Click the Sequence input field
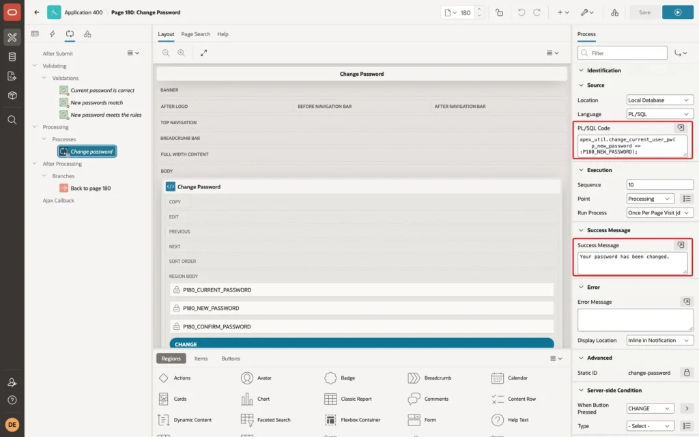Viewport: 699px width, 437px height. (660, 184)
